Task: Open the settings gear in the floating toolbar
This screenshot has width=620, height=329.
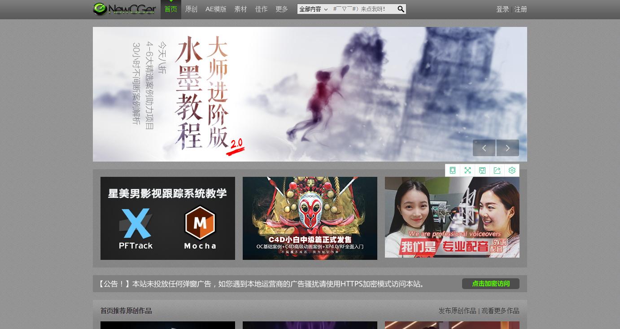Action: pos(512,170)
